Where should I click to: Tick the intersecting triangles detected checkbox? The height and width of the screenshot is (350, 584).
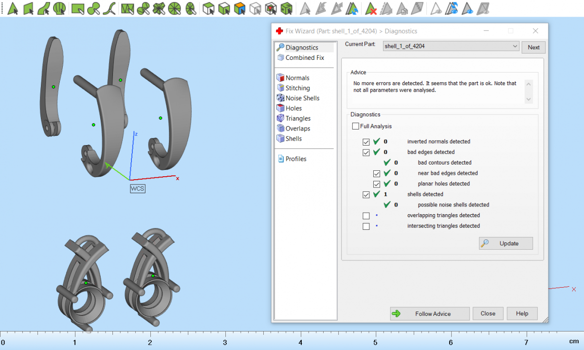coord(366,226)
